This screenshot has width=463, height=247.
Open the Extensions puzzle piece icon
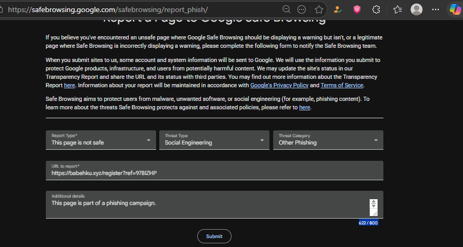376,9
